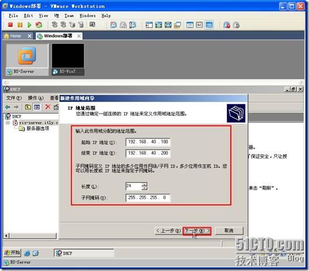This screenshot has width=309, height=271.
Task: Click the record with red dot icon
Action: [x=227, y=25]
